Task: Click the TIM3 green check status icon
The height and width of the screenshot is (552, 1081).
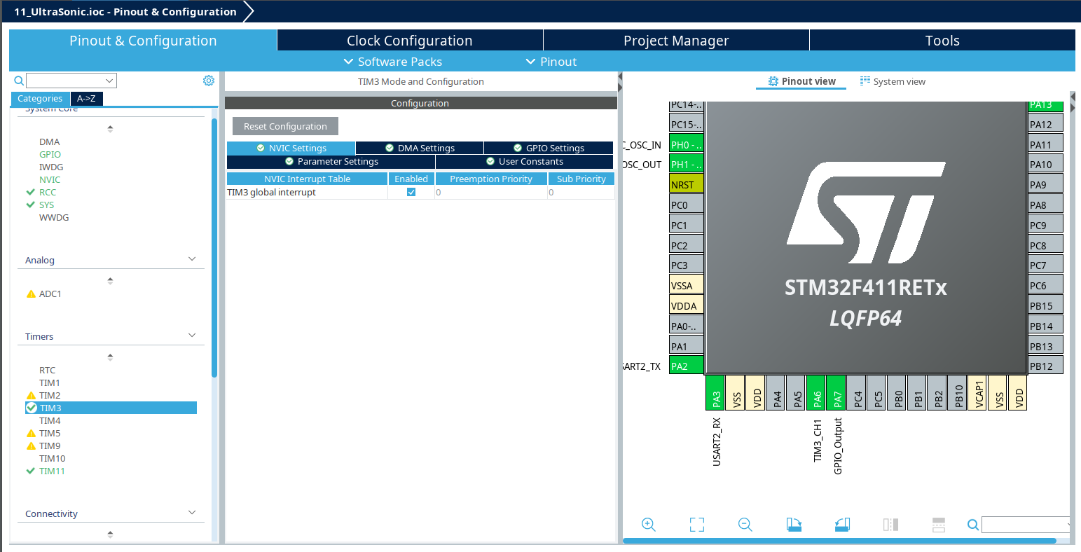Action: [31, 408]
